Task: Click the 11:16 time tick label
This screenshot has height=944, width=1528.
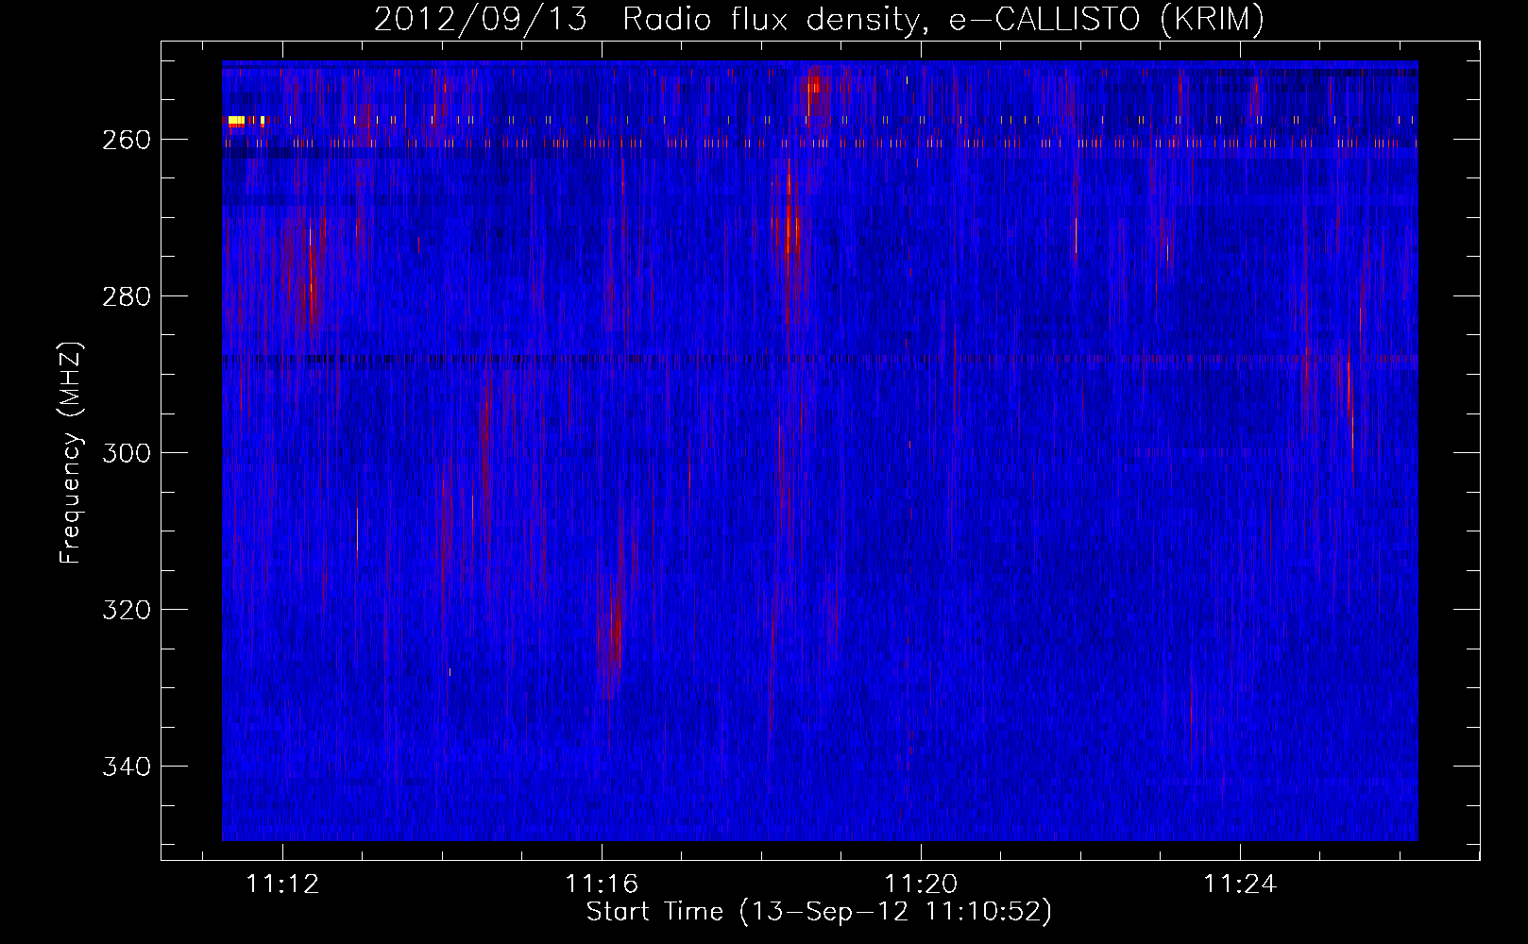Action: coord(602,885)
